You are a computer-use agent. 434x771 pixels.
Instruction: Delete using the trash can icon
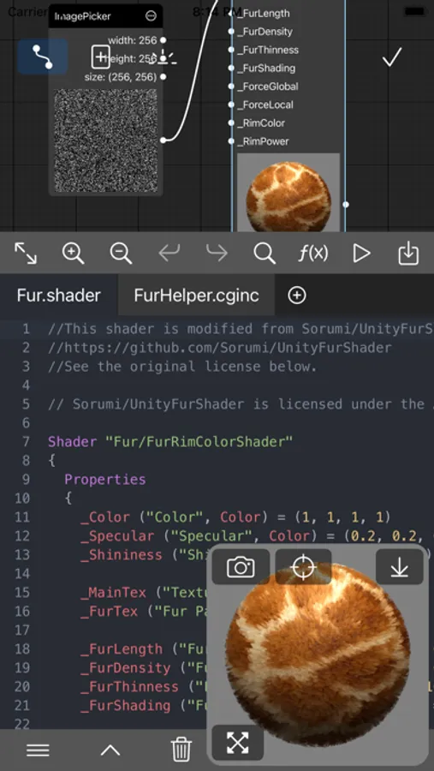pyautogui.click(x=181, y=750)
